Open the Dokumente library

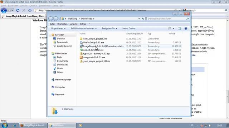pos(63,61)
